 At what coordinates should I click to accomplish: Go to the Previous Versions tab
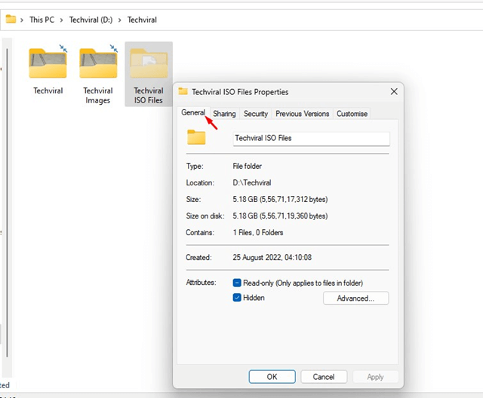302,114
